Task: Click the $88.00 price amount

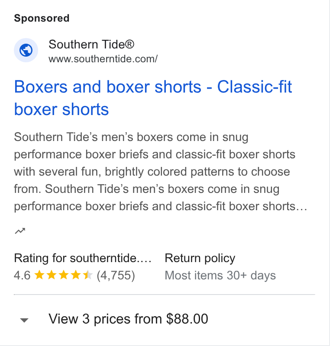Action: (187, 319)
